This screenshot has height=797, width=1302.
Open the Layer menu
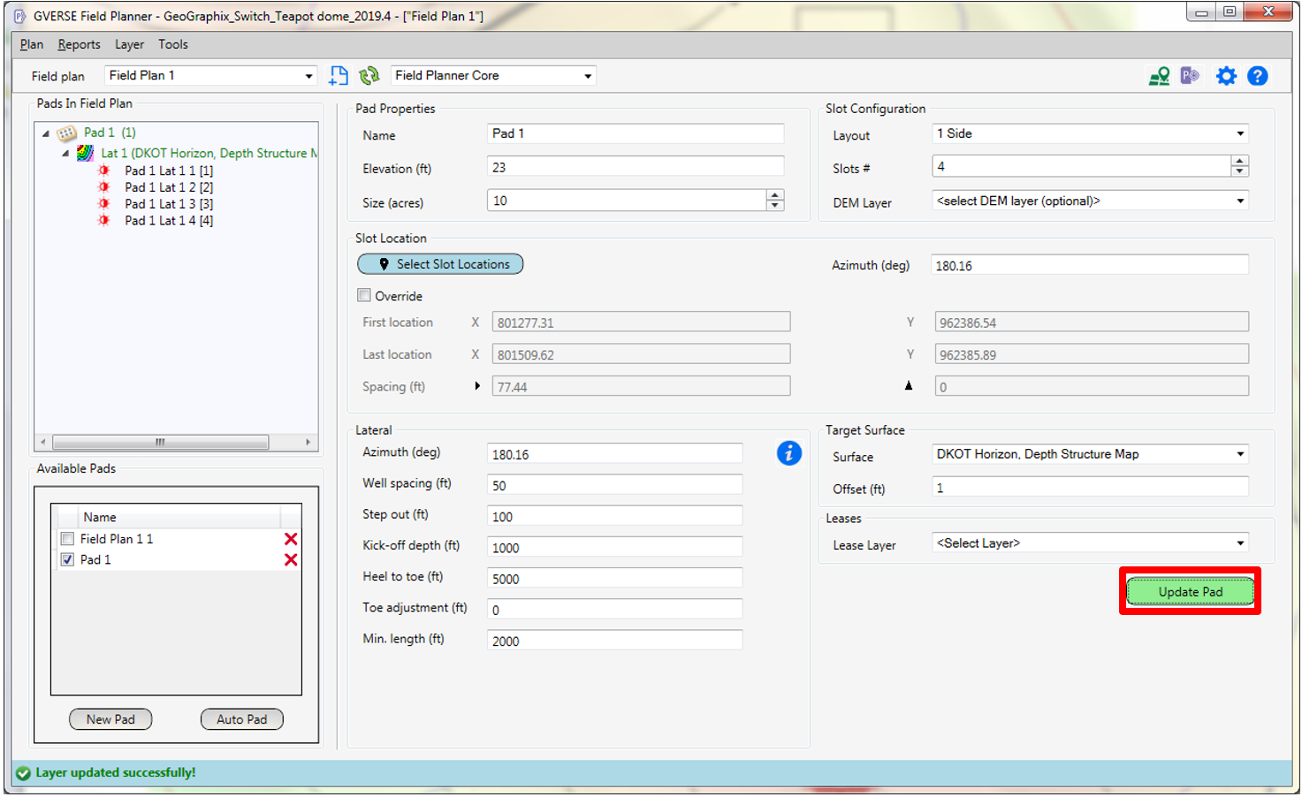click(129, 44)
